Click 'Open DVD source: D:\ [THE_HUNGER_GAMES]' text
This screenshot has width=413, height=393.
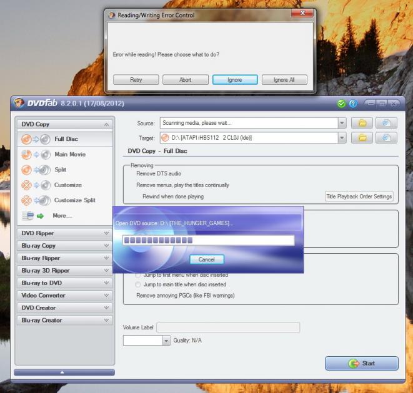click(174, 223)
